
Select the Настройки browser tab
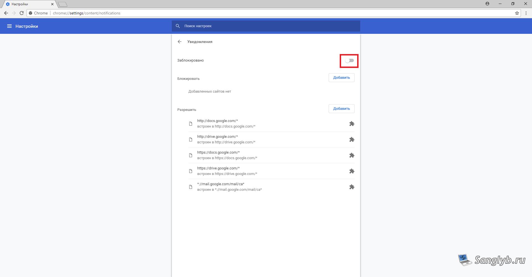(x=29, y=4)
